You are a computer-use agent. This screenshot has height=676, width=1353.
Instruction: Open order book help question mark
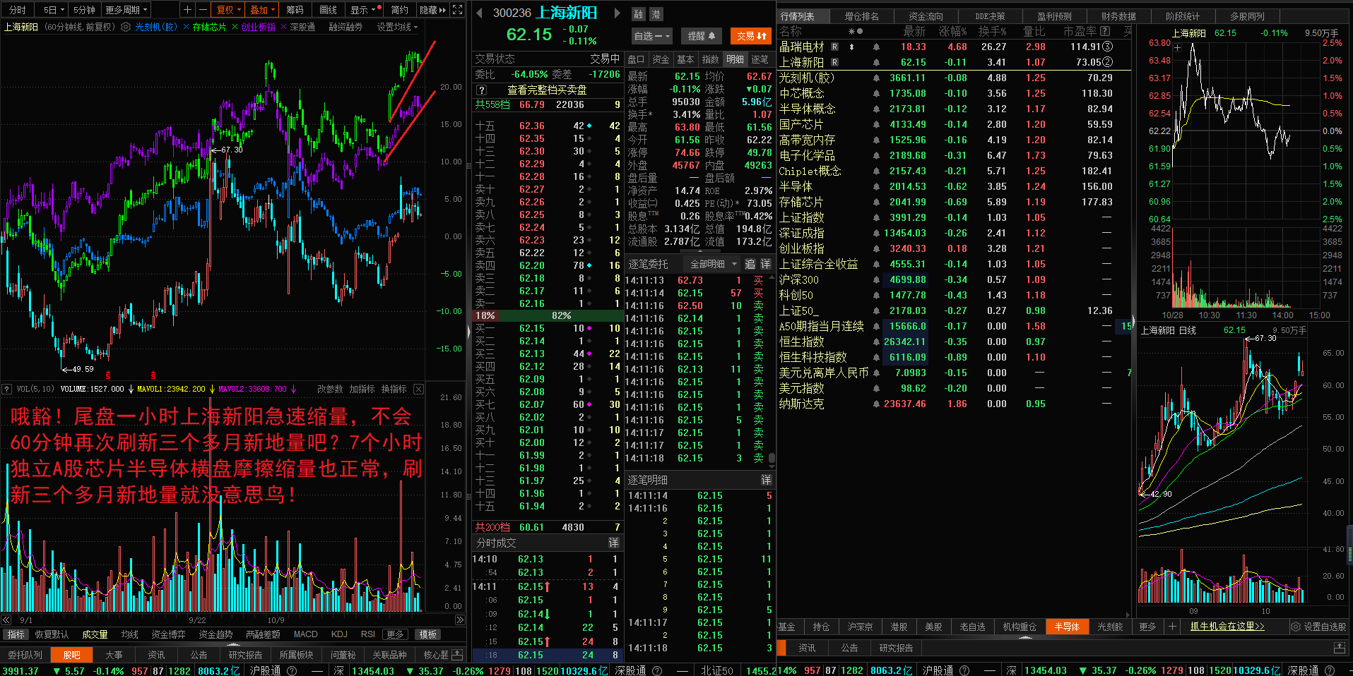tap(482, 90)
